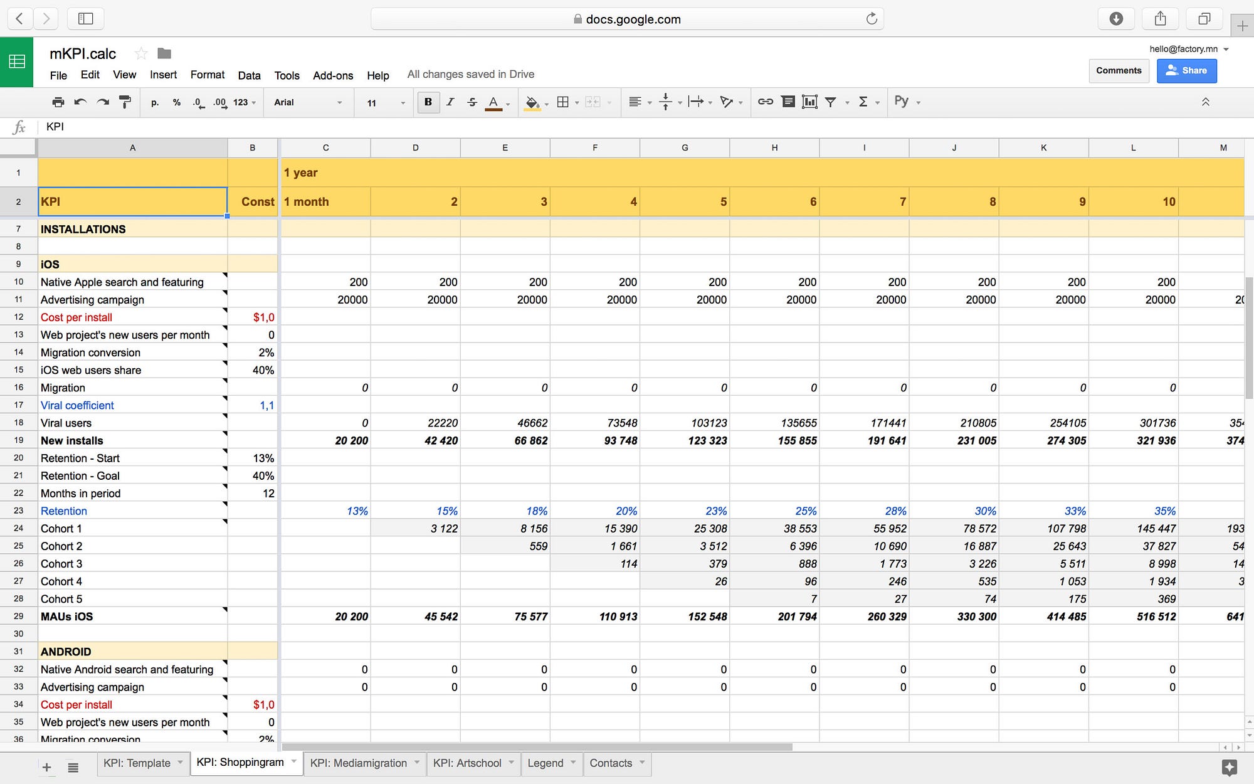Click the insert link icon
This screenshot has height=784, width=1254.
point(765,102)
